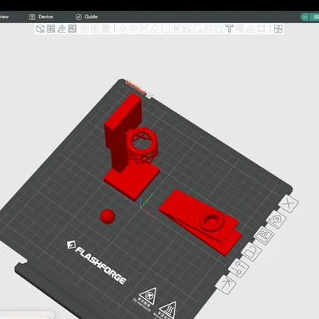Image resolution: width=319 pixels, height=319 pixels.
Task: Click the Add plate grid icon
Action: [51, 29]
